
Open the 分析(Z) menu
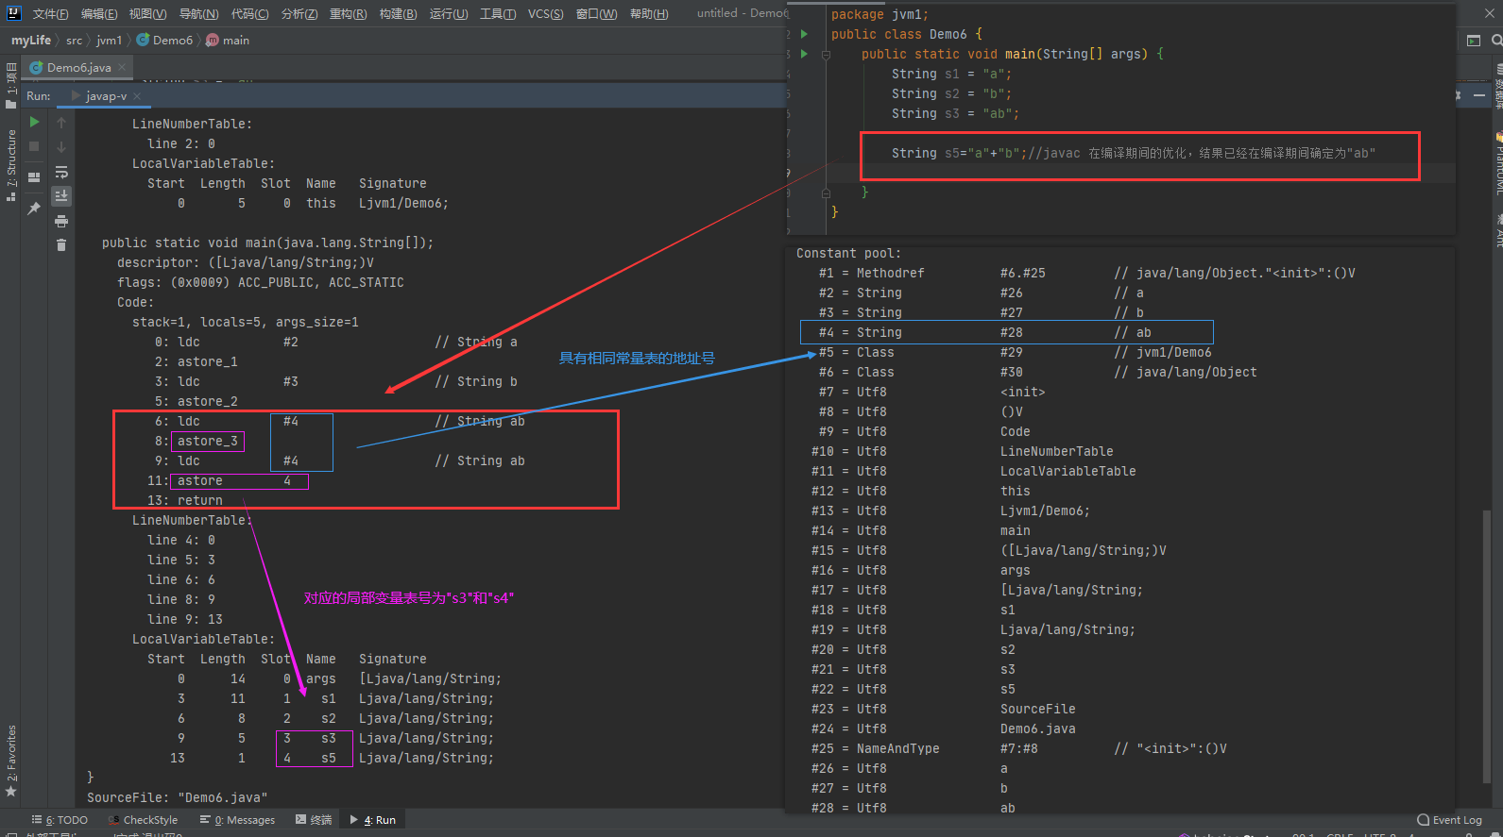tap(299, 13)
